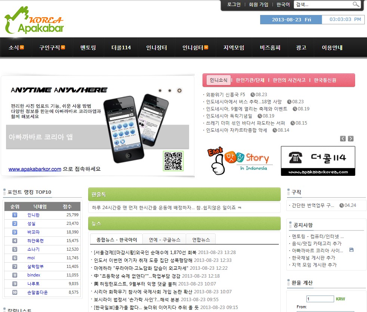The image size is (367, 312).
Task: Open notice 지역 모임 게시판 추가
Action: click(x=314, y=265)
